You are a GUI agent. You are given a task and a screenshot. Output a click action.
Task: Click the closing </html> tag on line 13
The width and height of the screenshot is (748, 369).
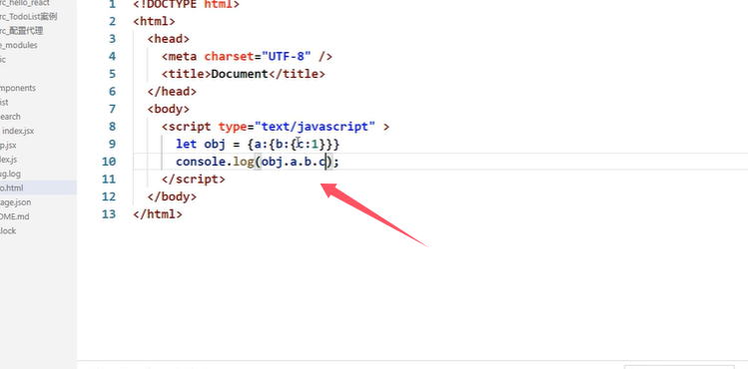click(158, 214)
